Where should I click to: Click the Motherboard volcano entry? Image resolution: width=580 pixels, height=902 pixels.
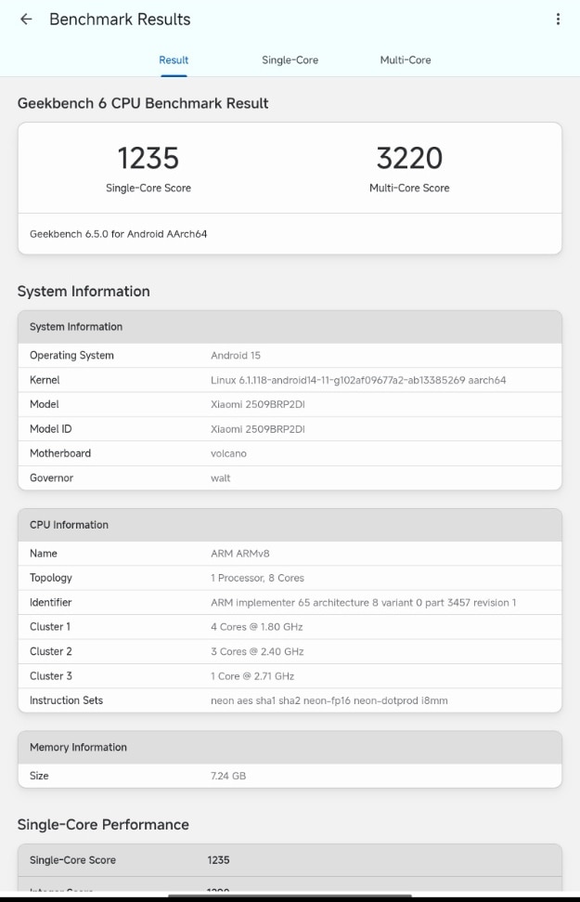[x=228, y=453]
